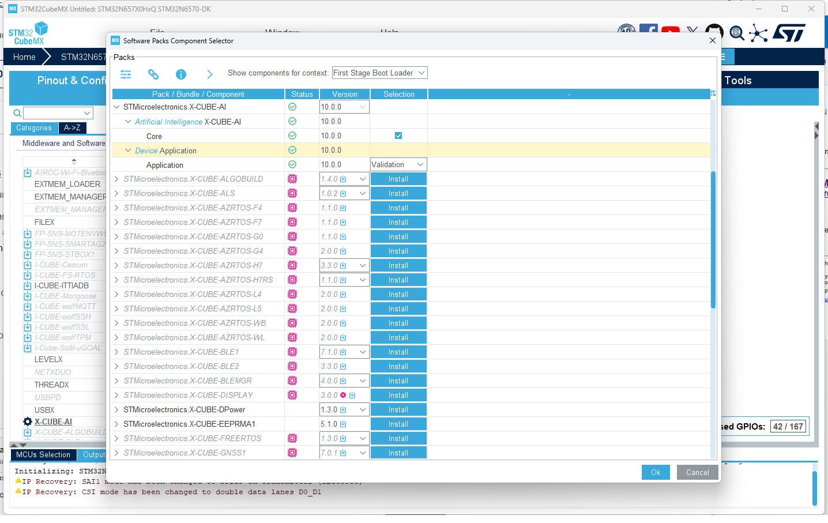Open the packs filter settings icon
This screenshot has width=828, height=523.
pyautogui.click(x=126, y=74)
